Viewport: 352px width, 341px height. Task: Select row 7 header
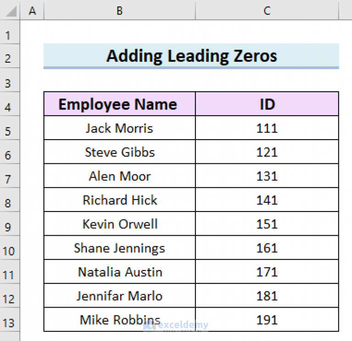tap(10, 176)
